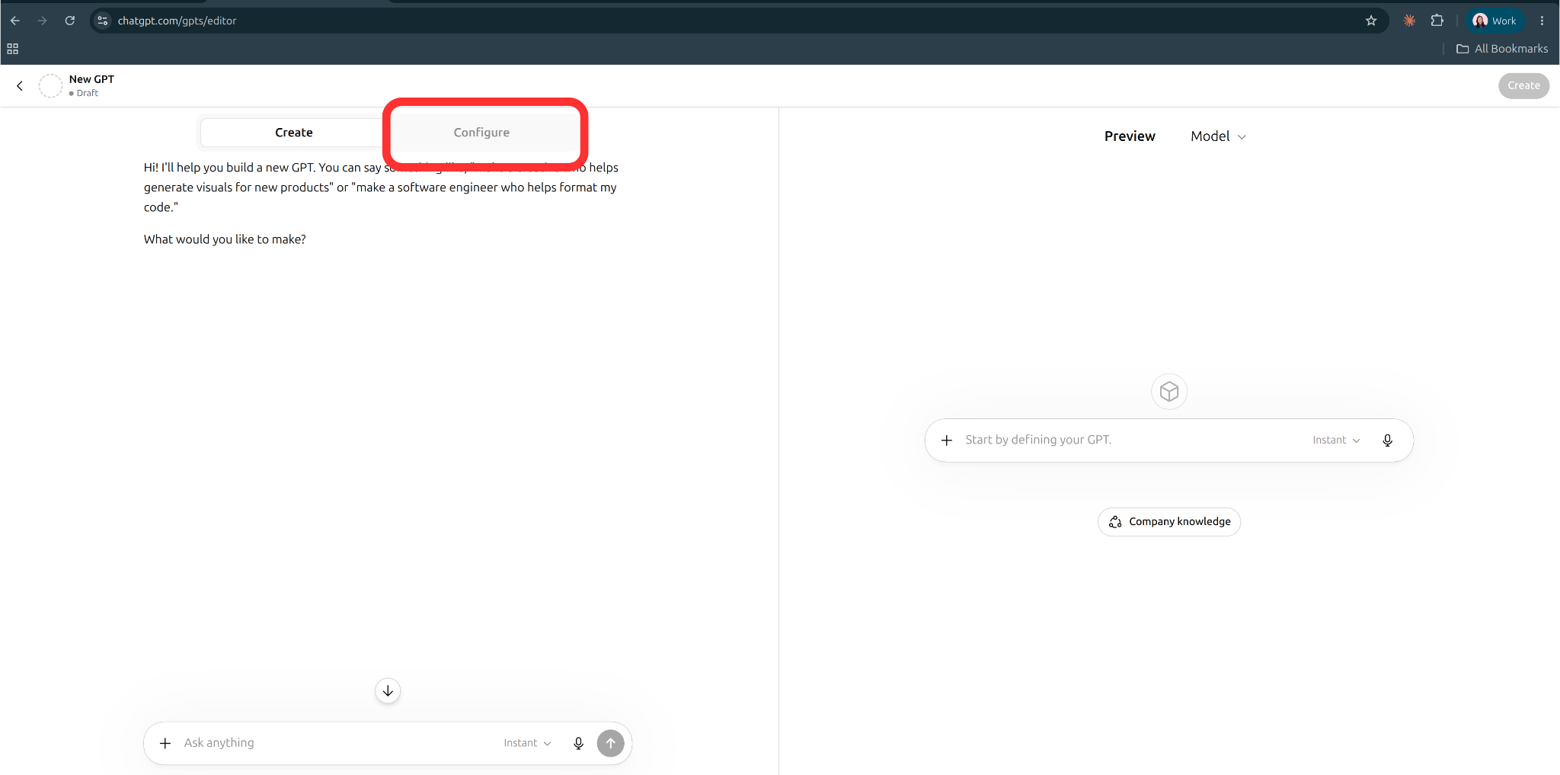This screenshot has width=1560, height=775.
Task: Click the plus icon in preview input
Action: tap(947, 440)
